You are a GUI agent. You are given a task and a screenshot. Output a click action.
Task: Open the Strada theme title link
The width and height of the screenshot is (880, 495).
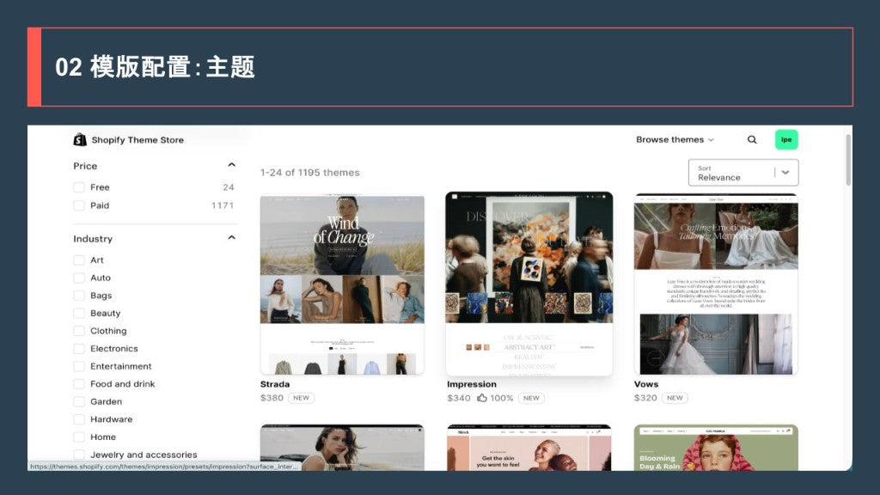coord(275,384)
